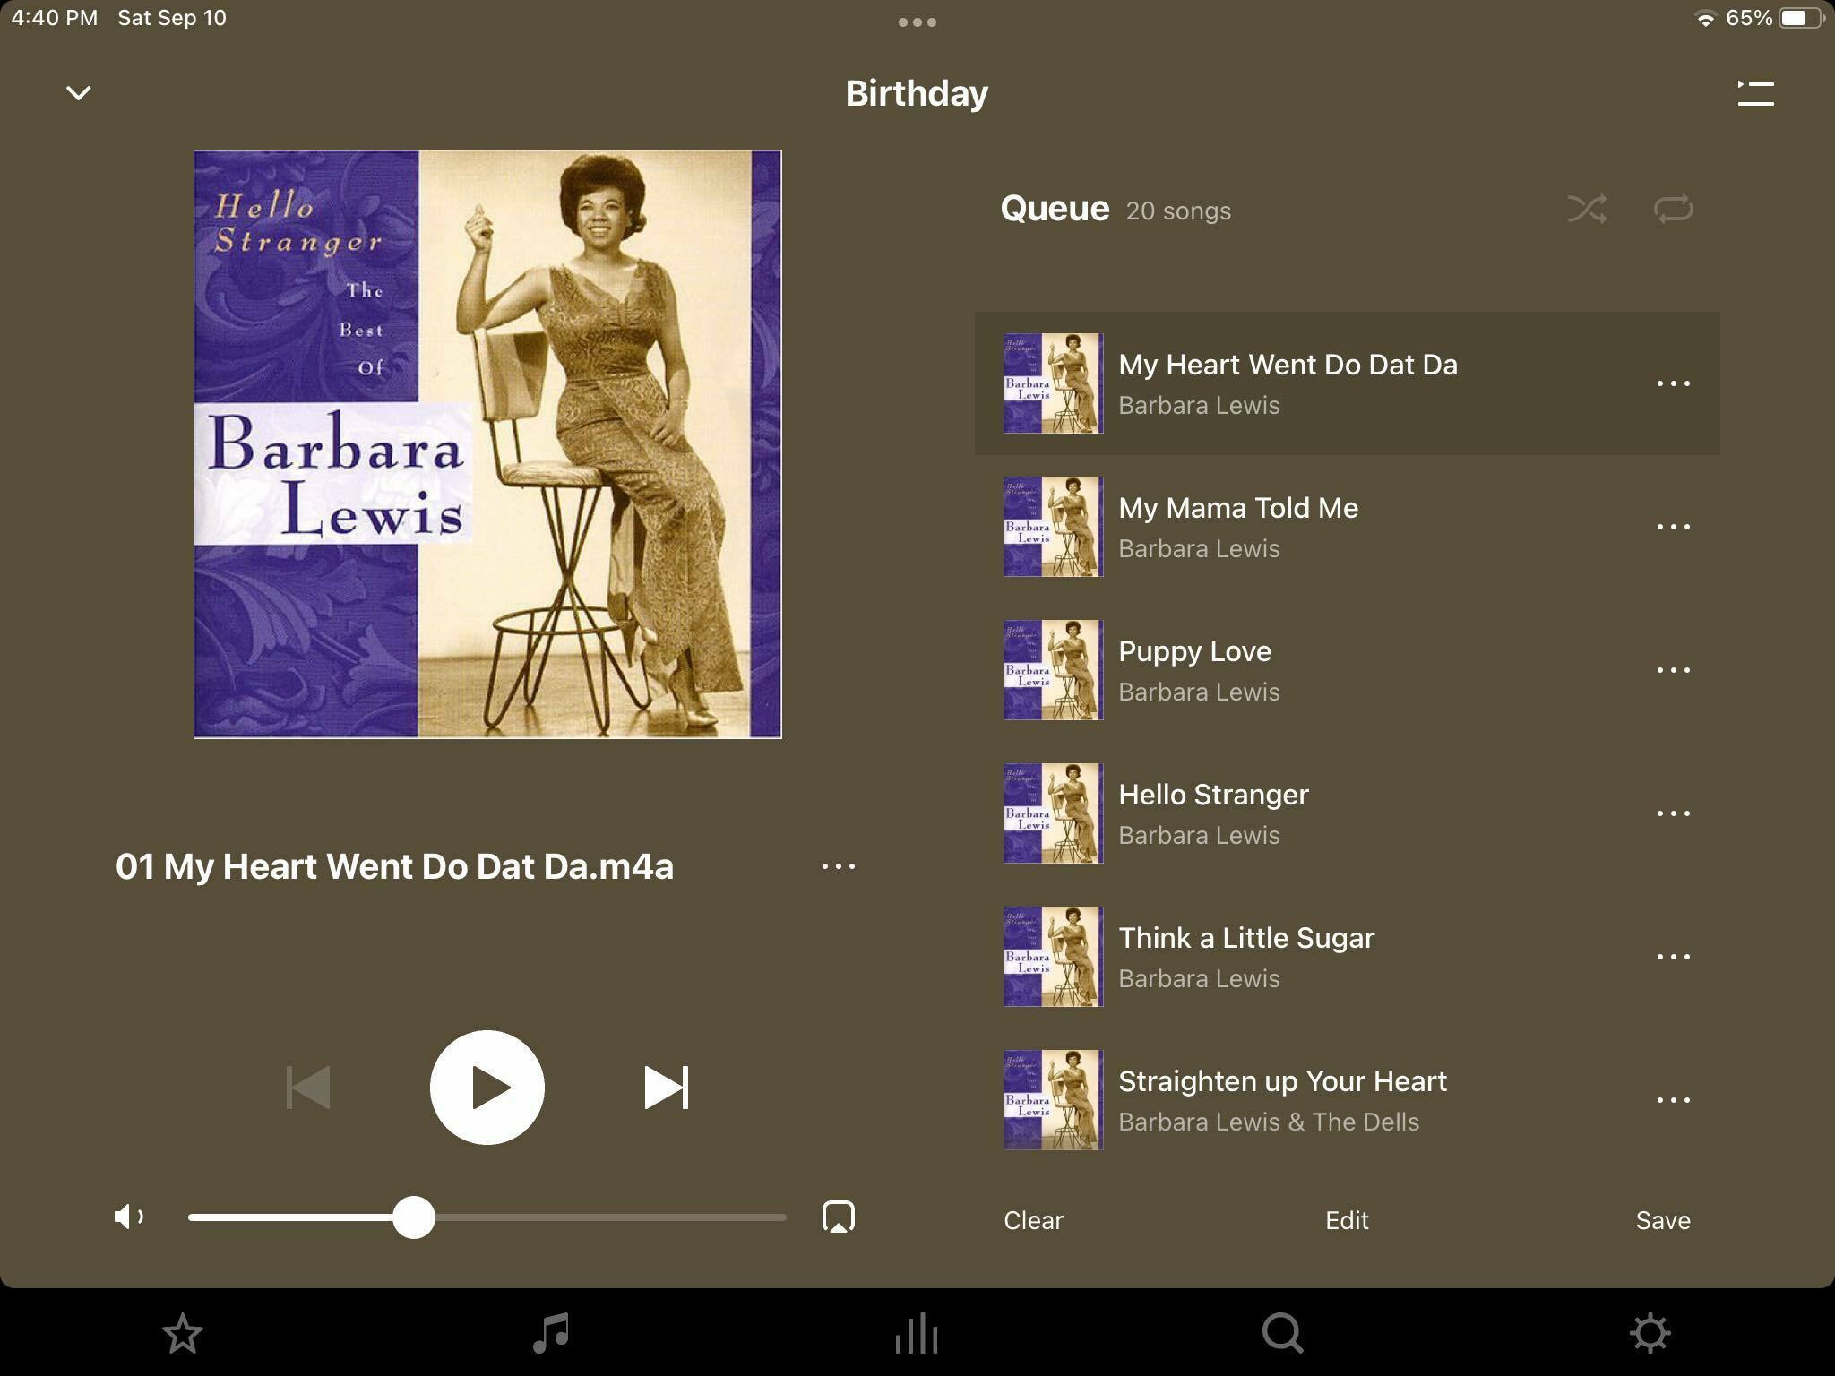
Task: Tap the thumbnail beside My Mama Told Me
Action: pyautogui.click(x=1053, y=527)
